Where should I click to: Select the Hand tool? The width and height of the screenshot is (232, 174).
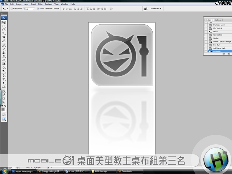click(4, 98)
